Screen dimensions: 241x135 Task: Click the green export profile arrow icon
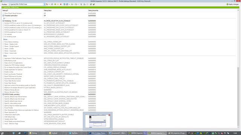pyautogui.click(x=72, y=4)
